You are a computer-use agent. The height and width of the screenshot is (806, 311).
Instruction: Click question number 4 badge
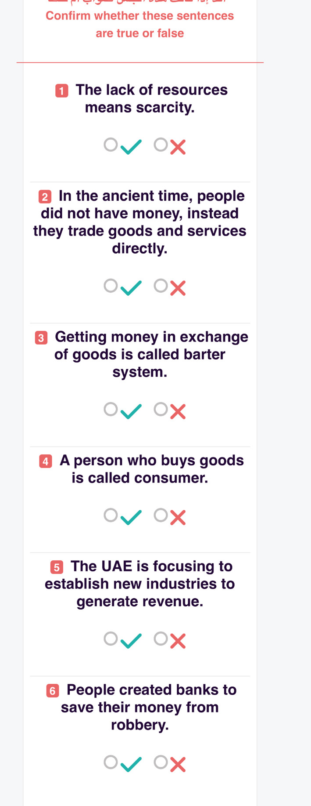[x=46, y=461]
